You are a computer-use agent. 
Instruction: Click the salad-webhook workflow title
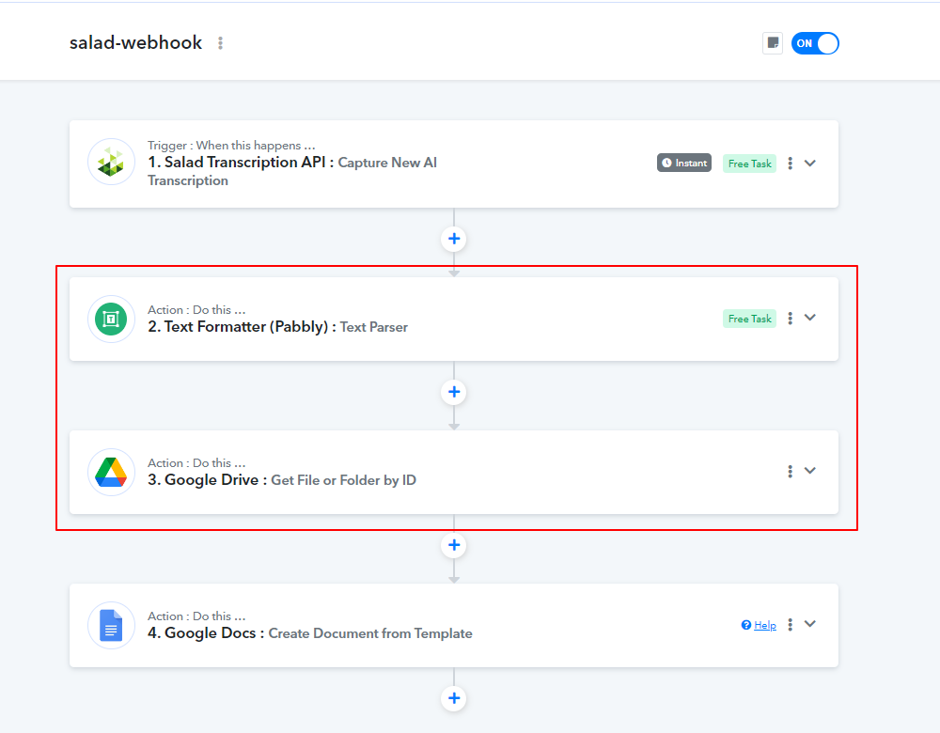(x=135, y=42)
